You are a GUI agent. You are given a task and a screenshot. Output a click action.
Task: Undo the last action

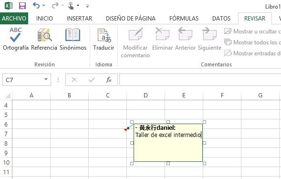[36, 6]
